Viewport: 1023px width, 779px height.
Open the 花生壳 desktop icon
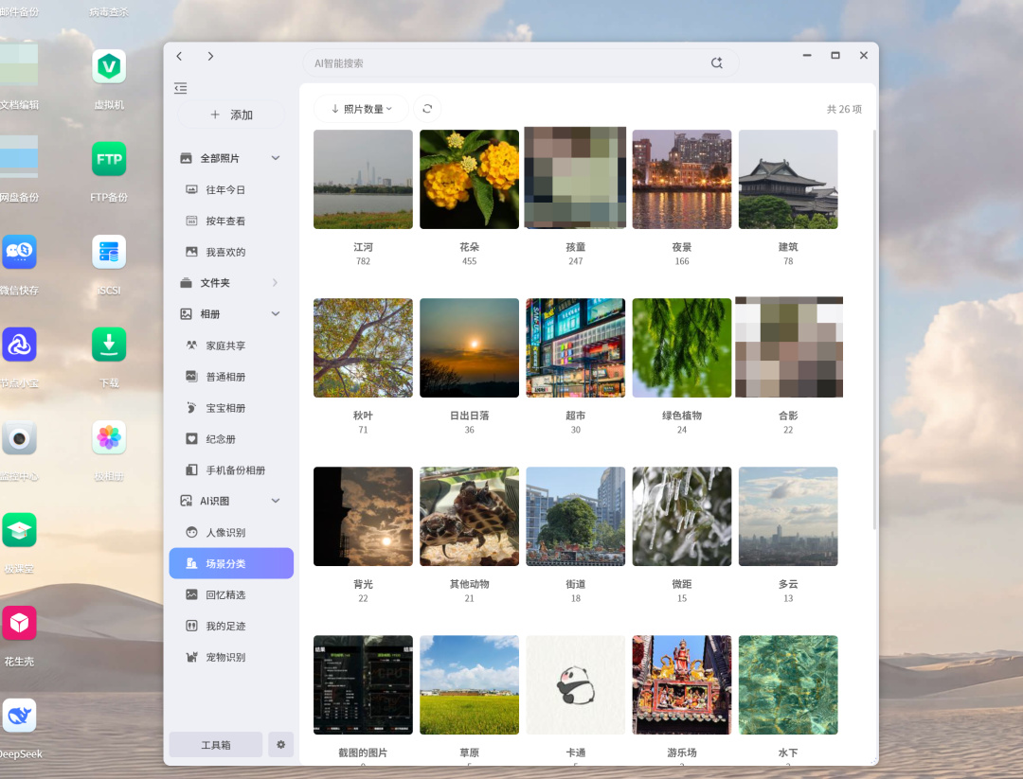[19, 623]
